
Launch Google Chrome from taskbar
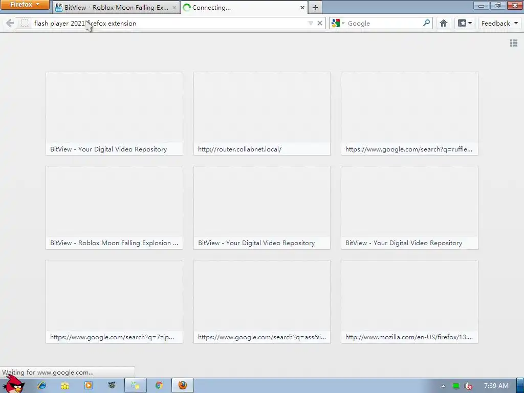[x=159, y=385]
